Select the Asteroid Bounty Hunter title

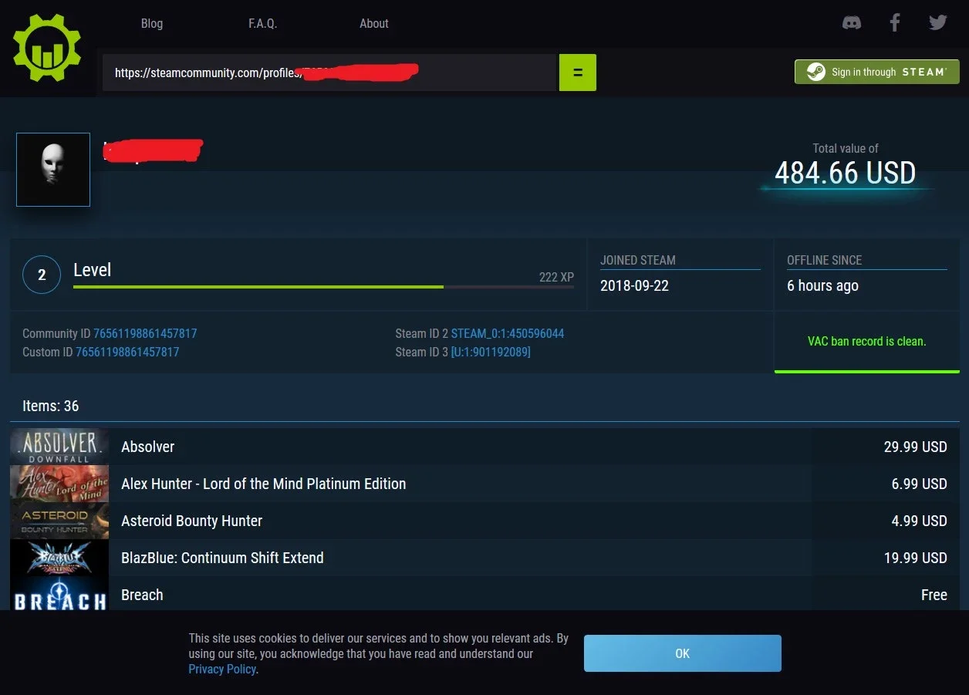192,521
